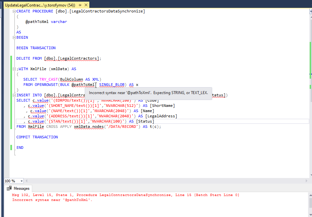Screen dimensions: 312x217
Task: Switch to the Messages tab
Action: click(x=21, y=188)
